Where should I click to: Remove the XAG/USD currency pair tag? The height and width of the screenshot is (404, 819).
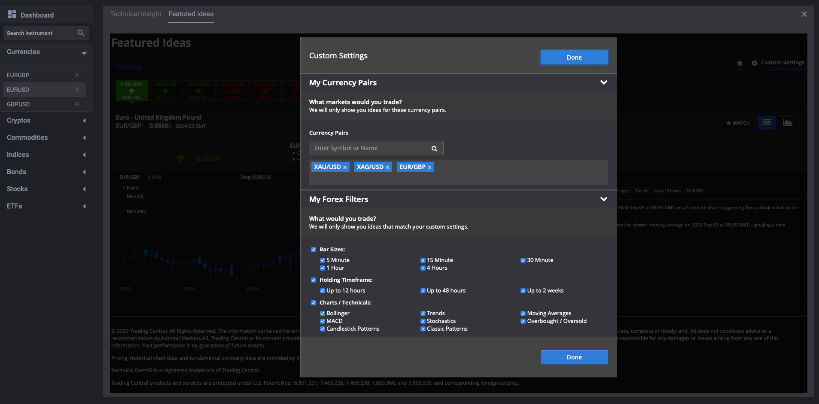click(387, 167)
